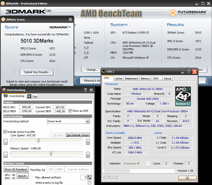Viewport: 212px width, 185px height.
Task: Click the Bench! button
Action: (x=22, y=176)
